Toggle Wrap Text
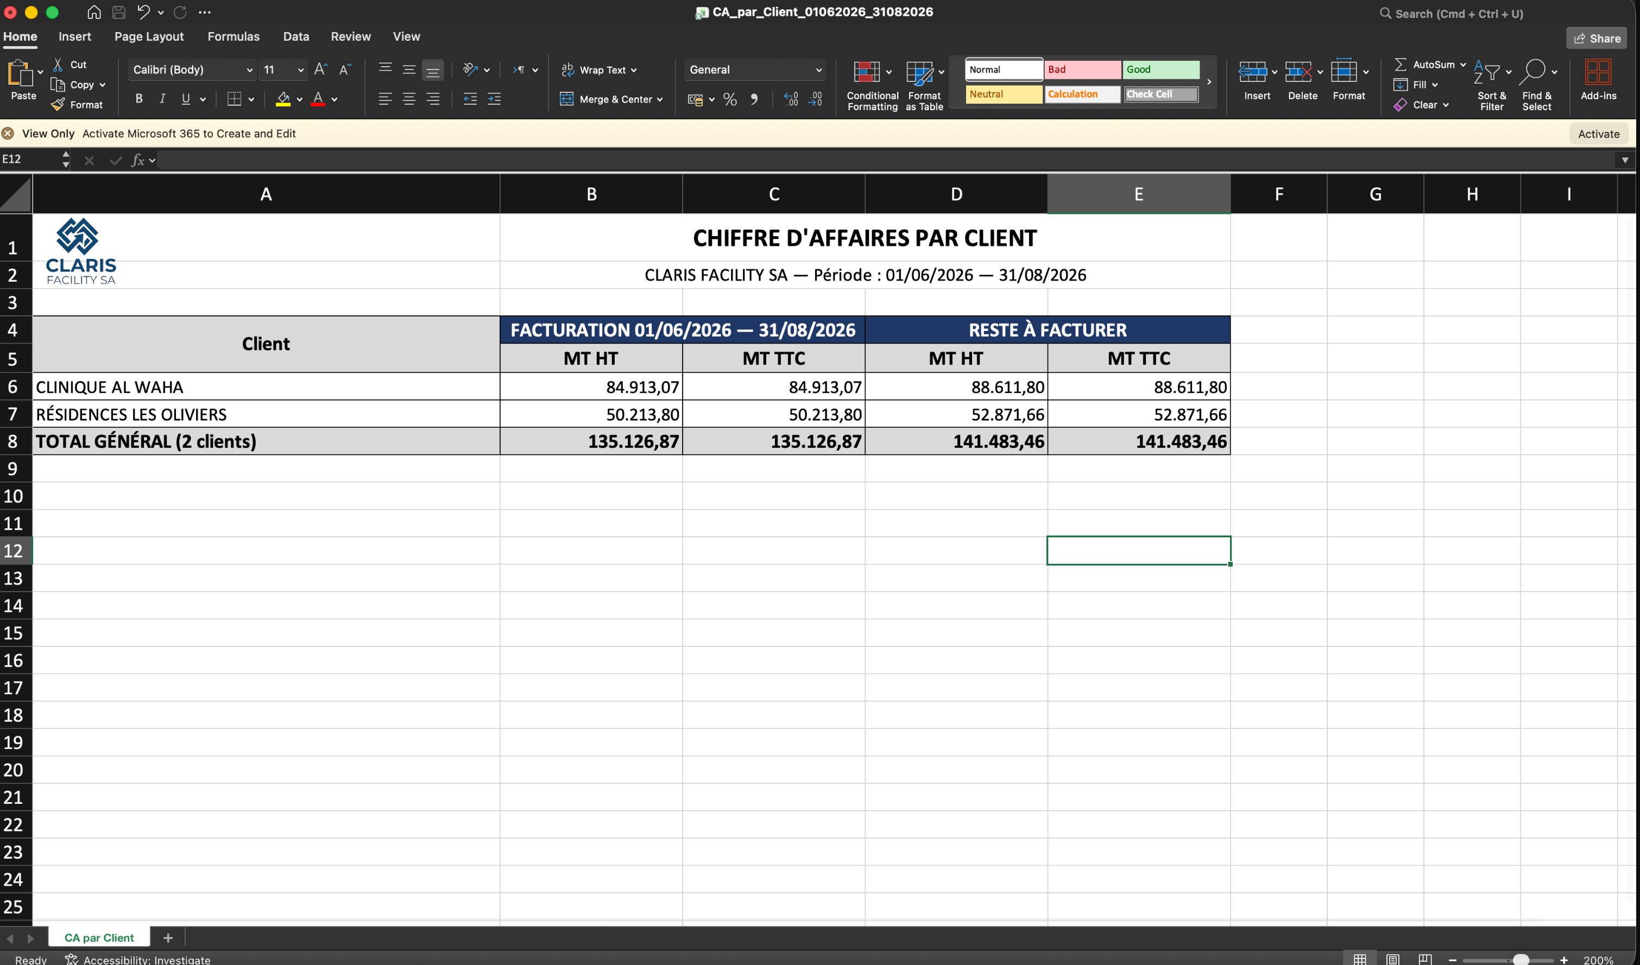This screenshot has width=1640, height=965. pyautogui.click(x=599, y=69)
